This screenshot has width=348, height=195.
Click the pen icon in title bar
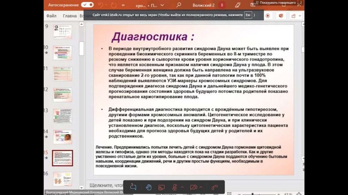point(238,5)
